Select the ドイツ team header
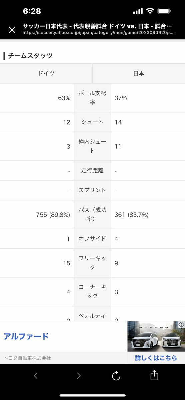The image size is (185, 400). click(x=46, y=74)
